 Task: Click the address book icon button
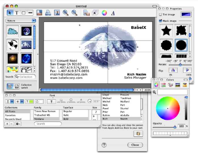138,134
